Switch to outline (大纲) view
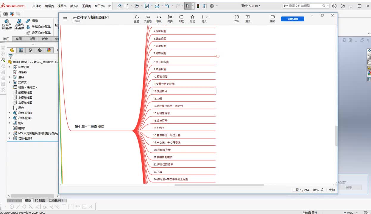 (332, 190)
